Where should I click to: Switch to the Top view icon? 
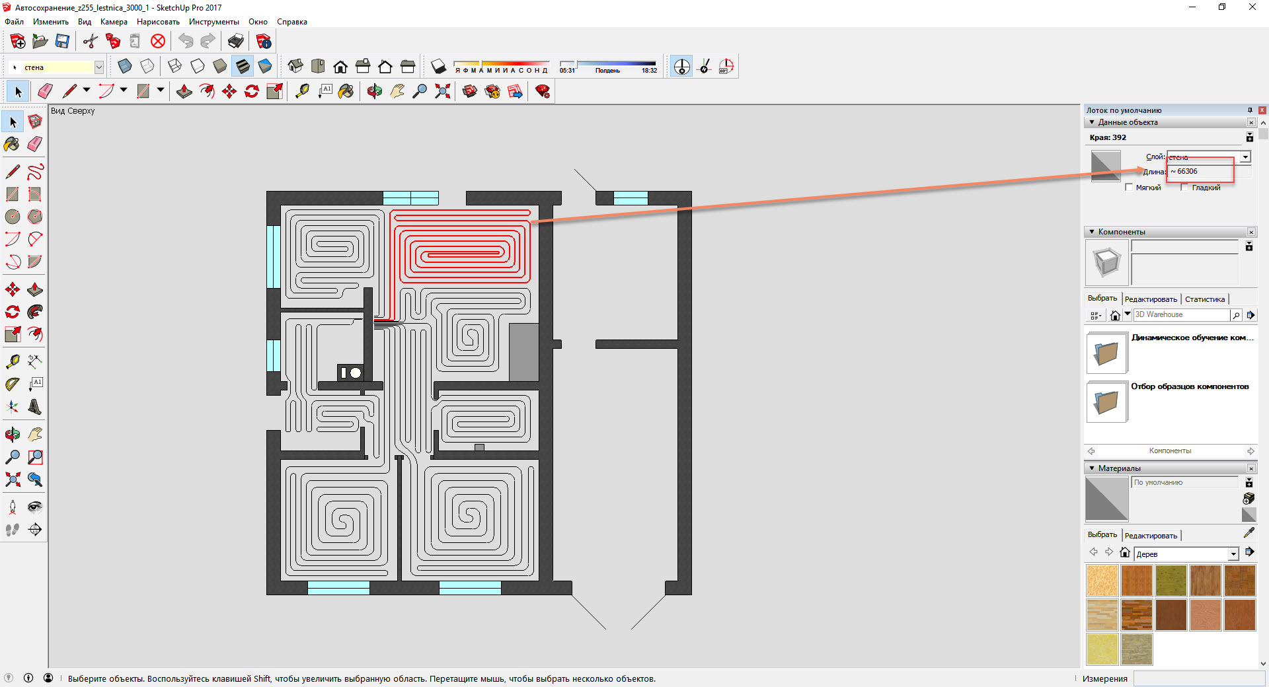(318, 67)
